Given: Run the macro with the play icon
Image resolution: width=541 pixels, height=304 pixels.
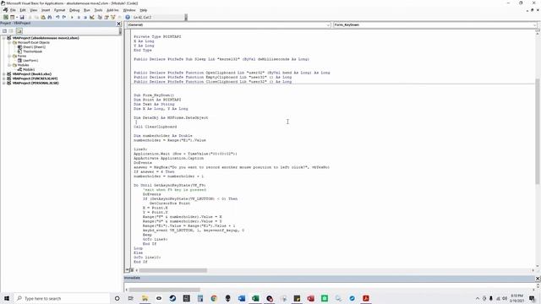Looking at the screenshot, I should pos(72,17).
